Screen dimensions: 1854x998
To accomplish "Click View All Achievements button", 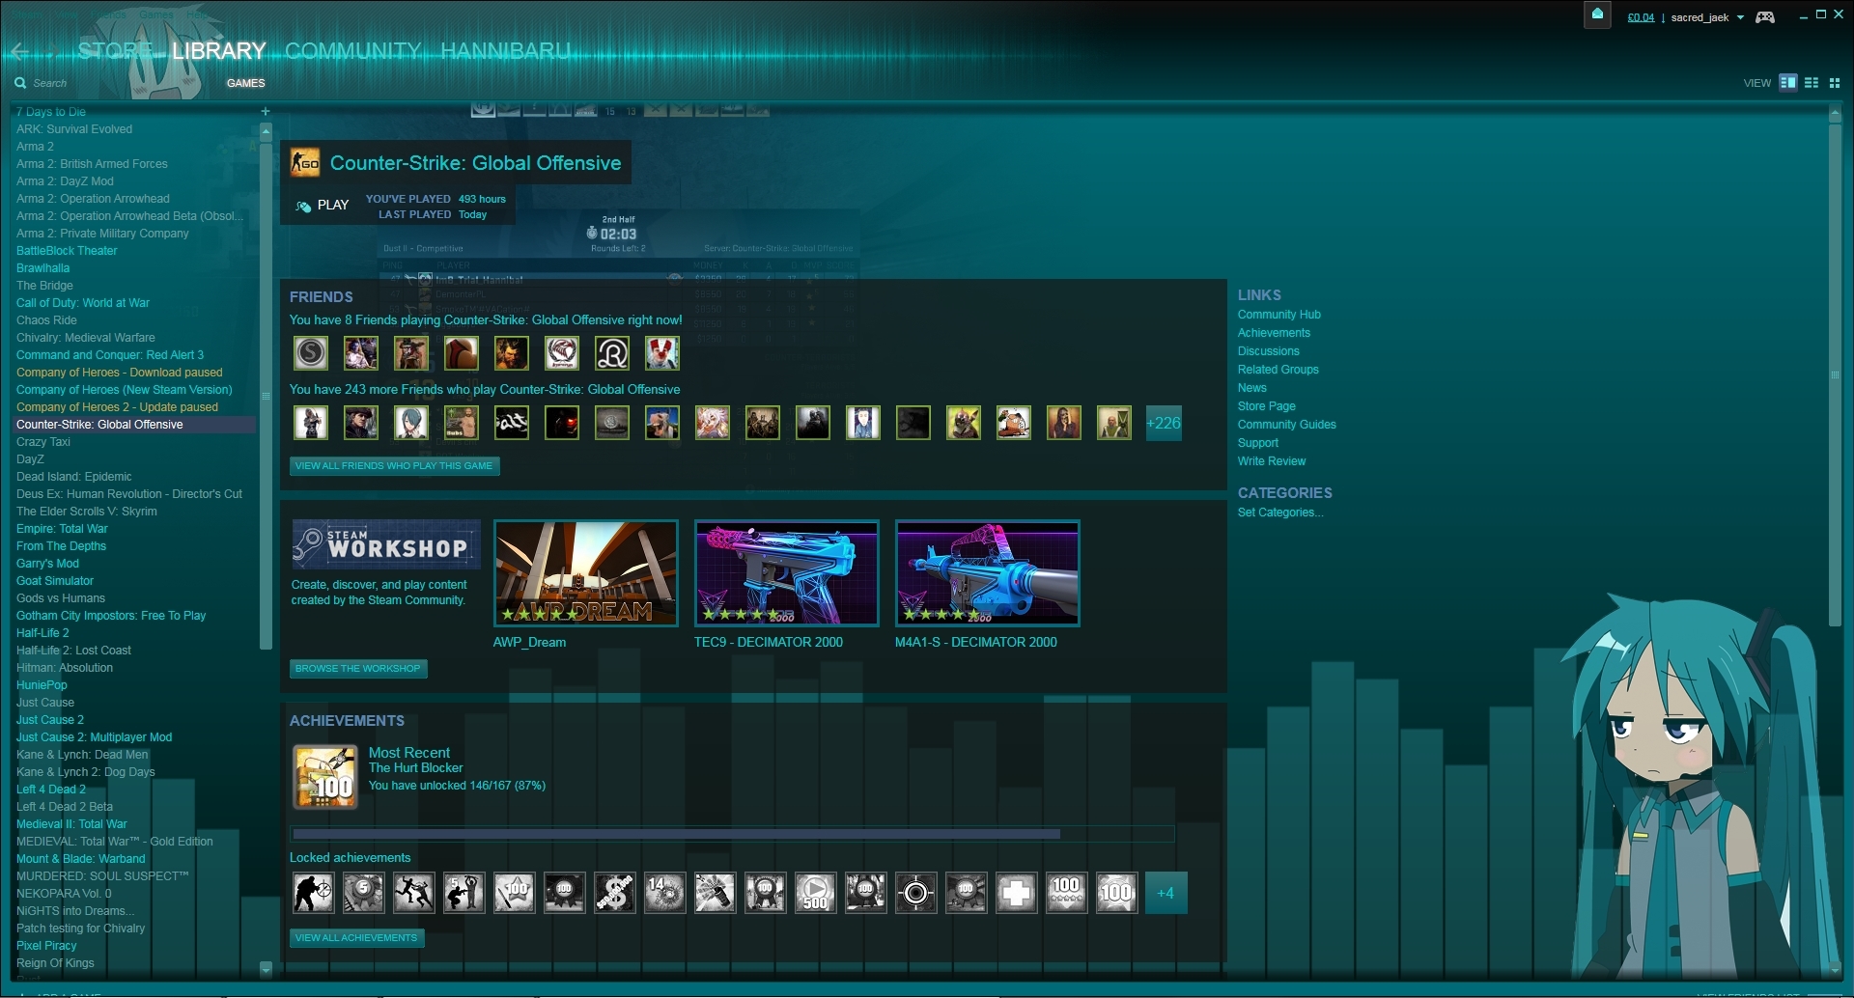I will click(356, 938).
